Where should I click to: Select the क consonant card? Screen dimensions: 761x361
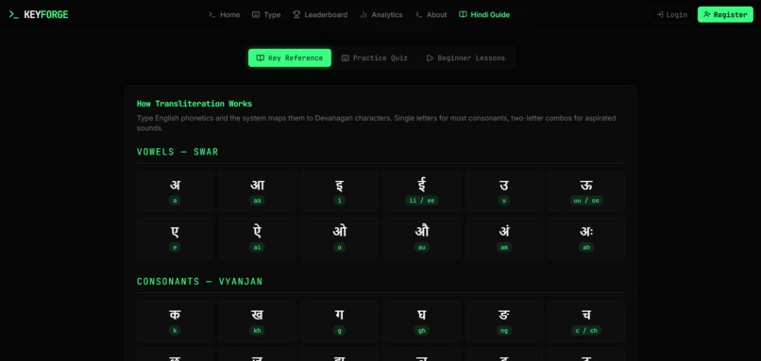tap(175, 321)
